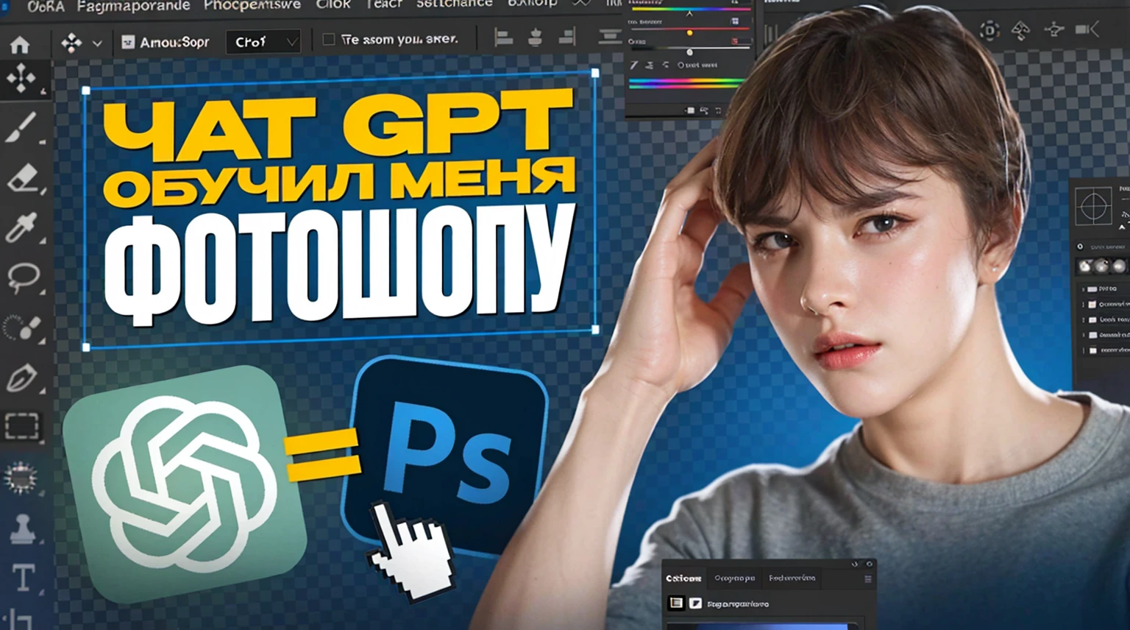Screen dimensions: 1130x630
Task: Select the Eyedropper tool
Action: (21, 227)
